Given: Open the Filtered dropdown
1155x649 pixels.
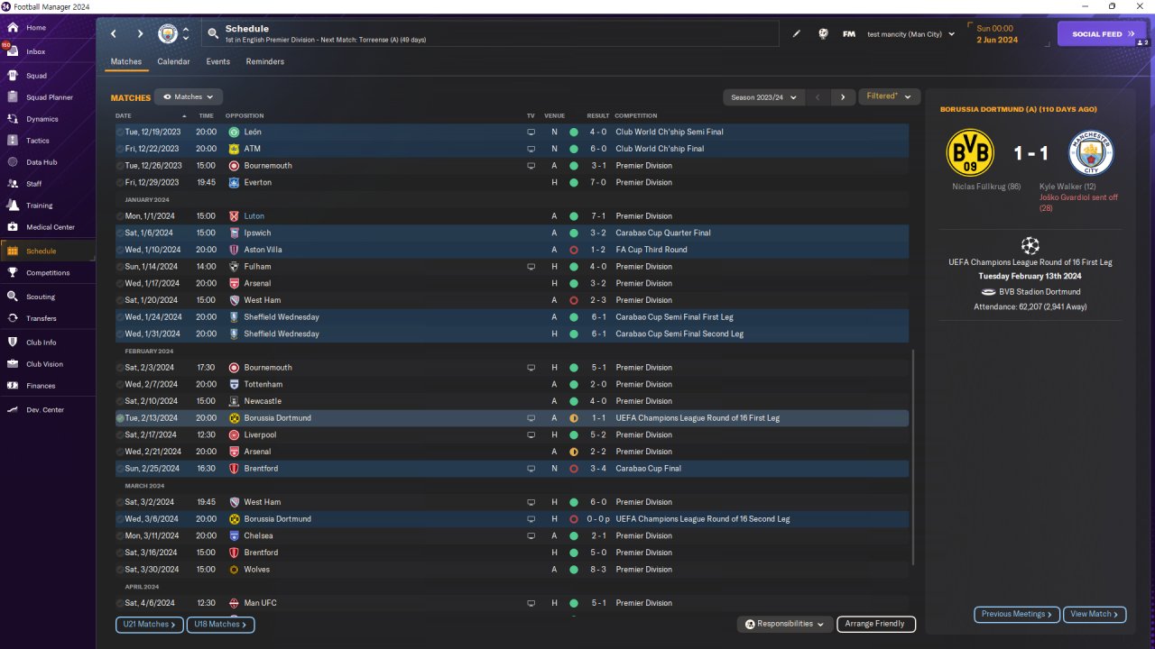Looking at the screenshot, I should coord(889,96).
